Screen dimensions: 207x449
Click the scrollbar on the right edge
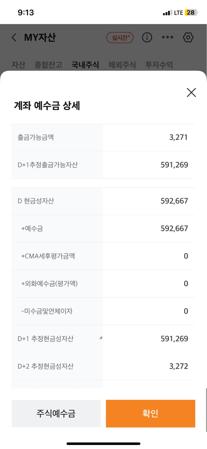coord(206,410)
